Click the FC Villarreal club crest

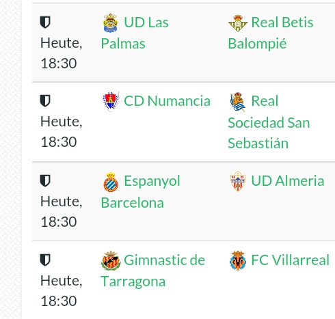(x=238, y=260)
